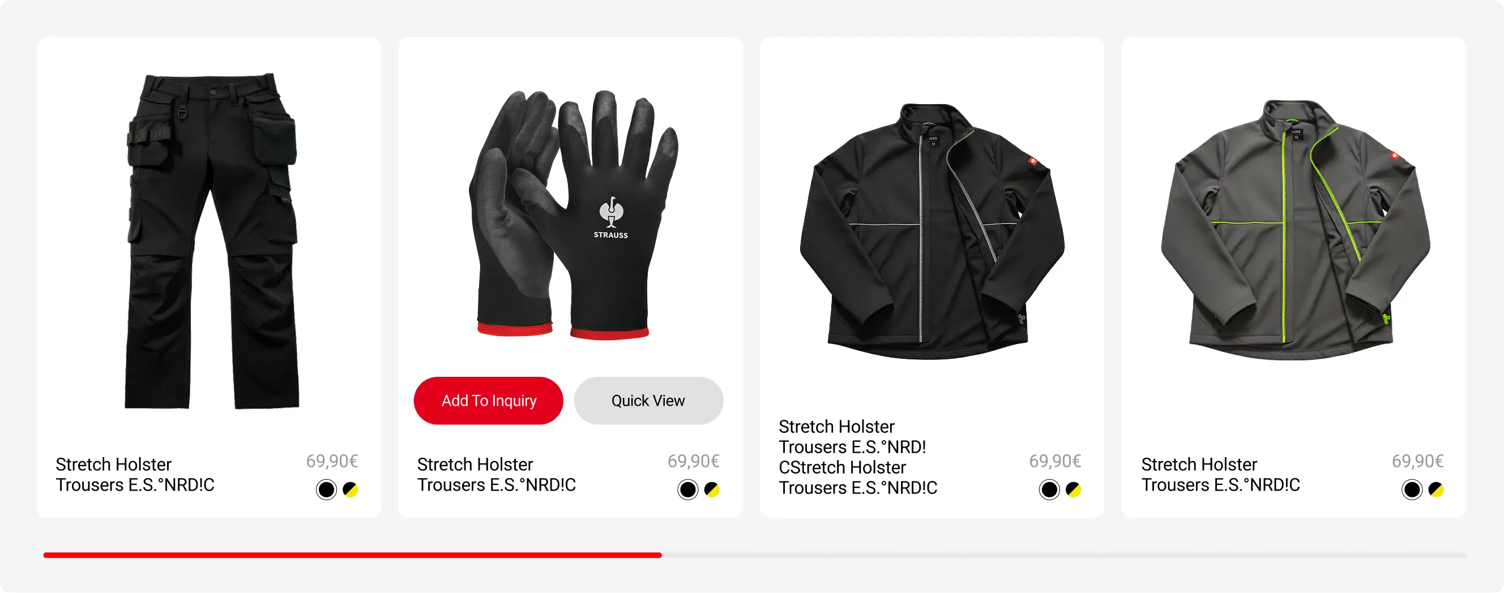Viewport: 1504px width, 593px height.
Task: Click the grey jacket card's product title
Action: pos(1220,475)
